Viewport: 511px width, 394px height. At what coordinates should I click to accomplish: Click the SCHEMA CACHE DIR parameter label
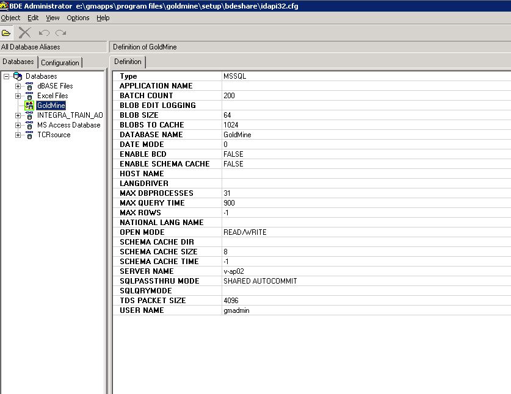(157, 242)
